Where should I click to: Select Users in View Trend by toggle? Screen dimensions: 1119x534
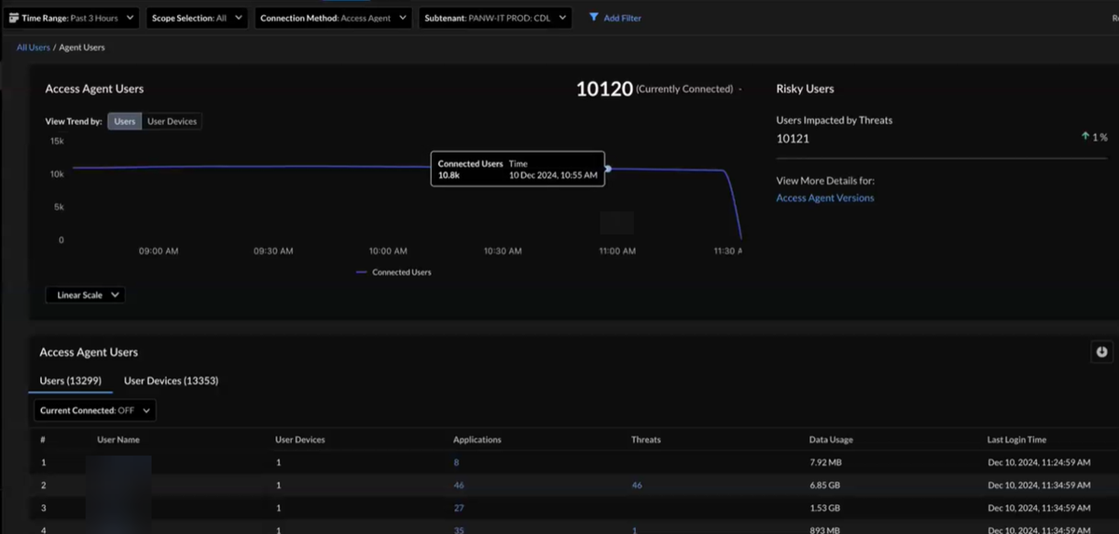pyautogui.click(x=124, y=121)
